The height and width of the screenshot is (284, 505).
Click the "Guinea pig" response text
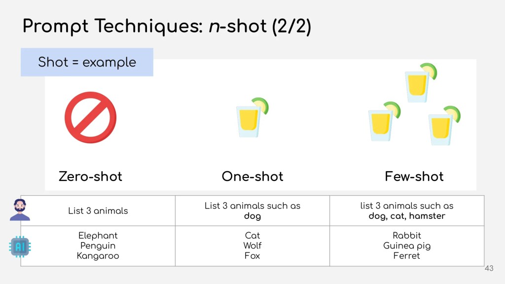click(407, 246)
